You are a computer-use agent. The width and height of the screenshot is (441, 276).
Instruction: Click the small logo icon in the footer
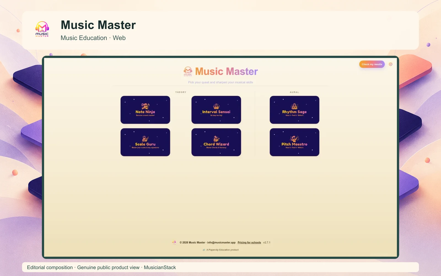pos(174,242)
